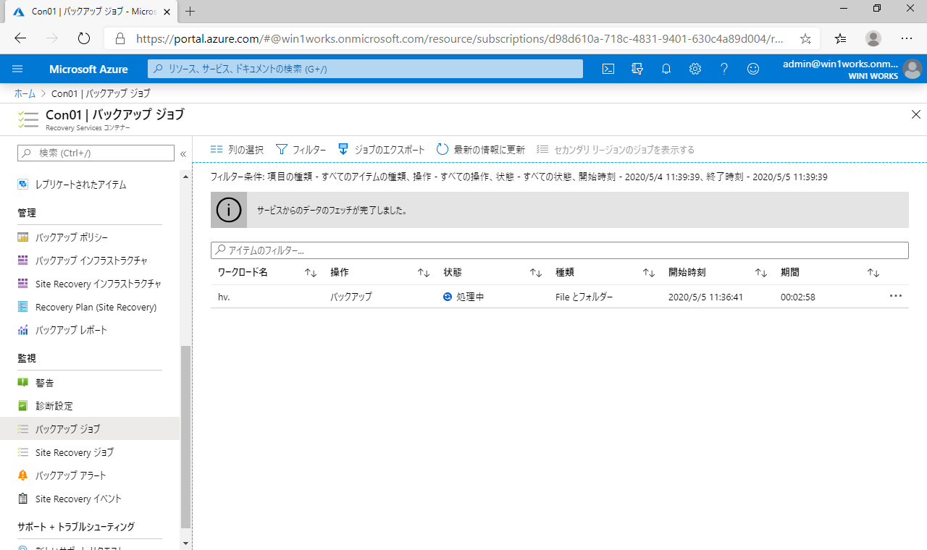Open the Azure portal hamburger menu
Screen dimensions: 927x550
pos(18,69)
